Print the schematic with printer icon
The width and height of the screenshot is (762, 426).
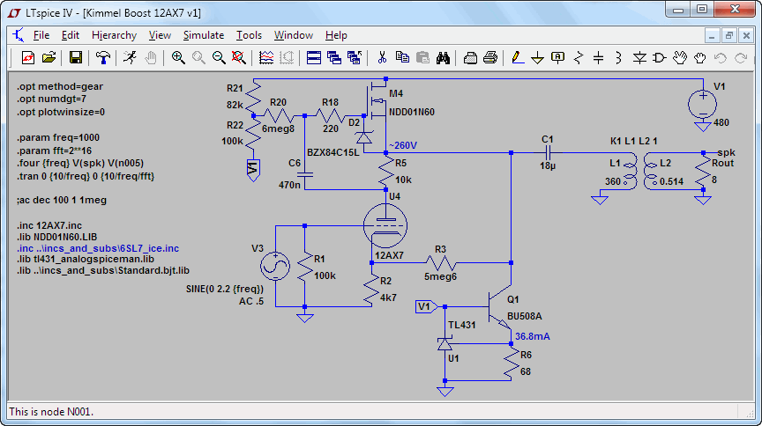(491, 58)
